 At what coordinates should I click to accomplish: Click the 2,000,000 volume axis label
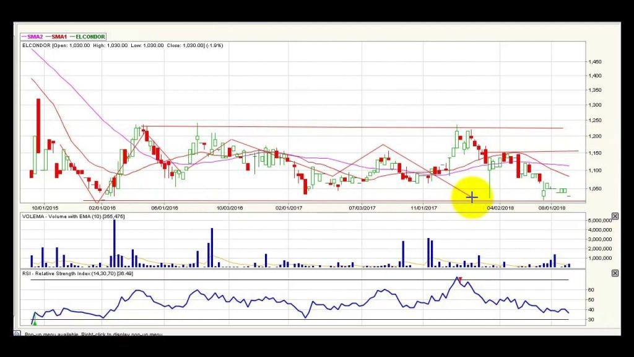click(599, 249)
